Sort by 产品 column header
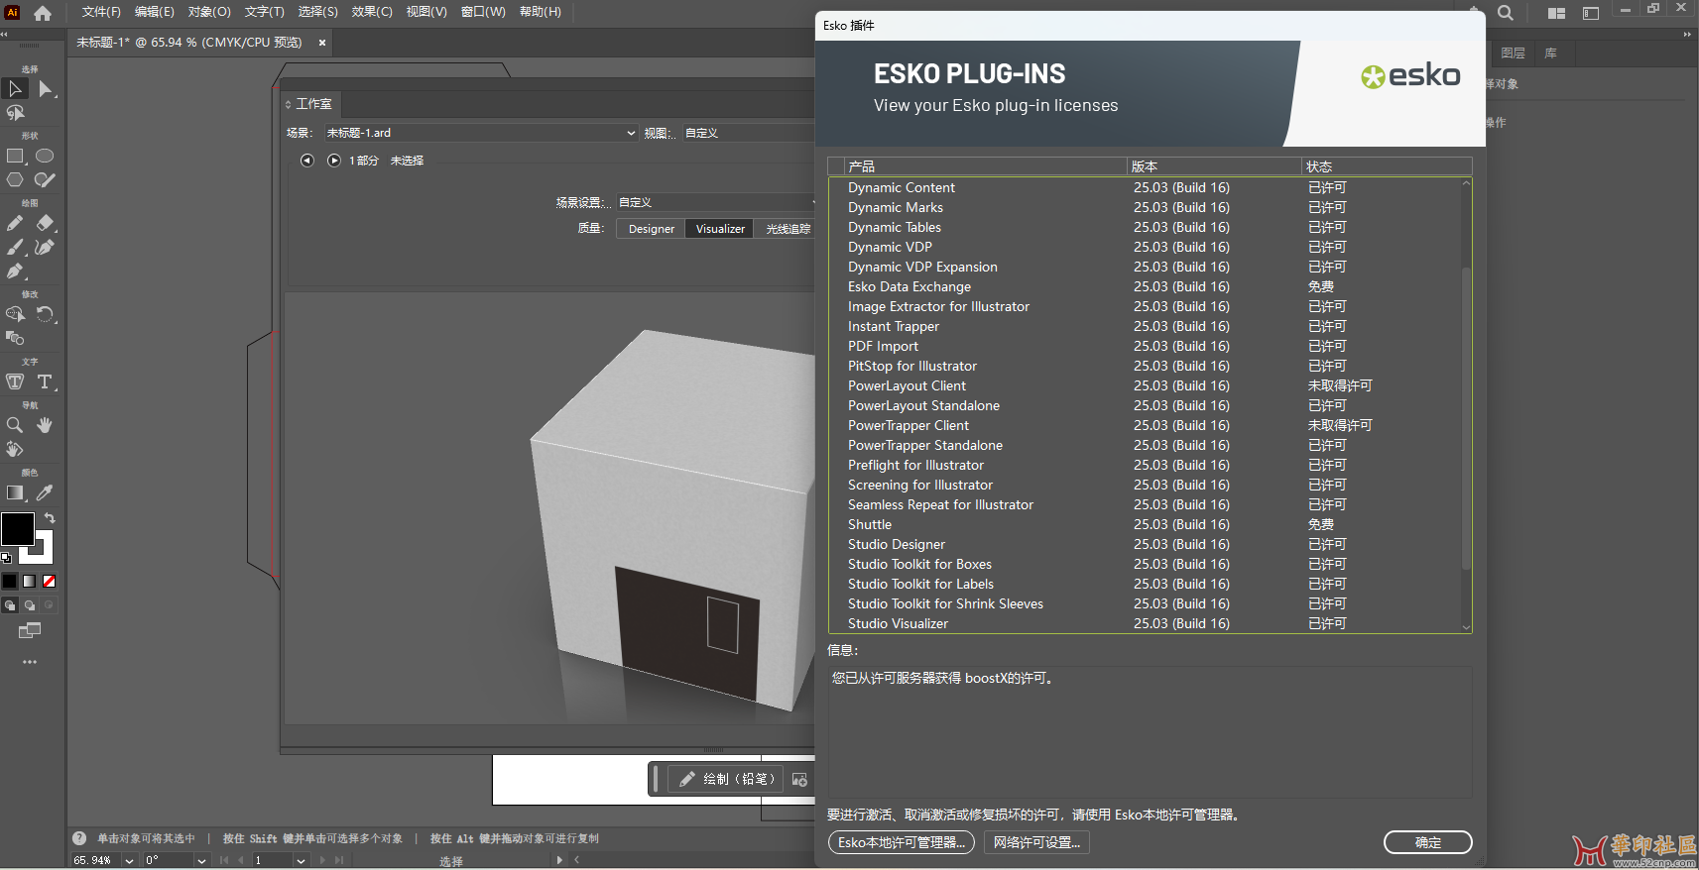1699x870 pixels. tap(985, 166)
